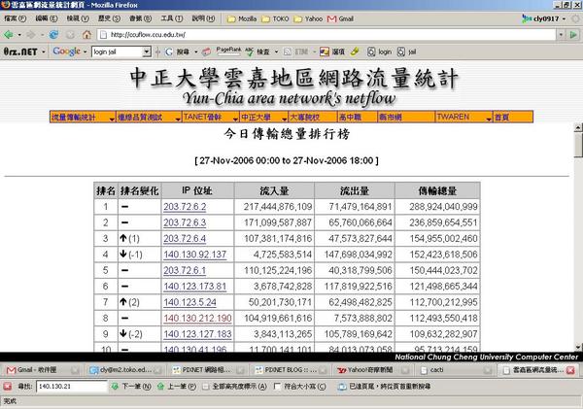Open the File (F) menu
The height and width of the screenshot is (409, 583).
pyautogui.click(x=16, y=18)
